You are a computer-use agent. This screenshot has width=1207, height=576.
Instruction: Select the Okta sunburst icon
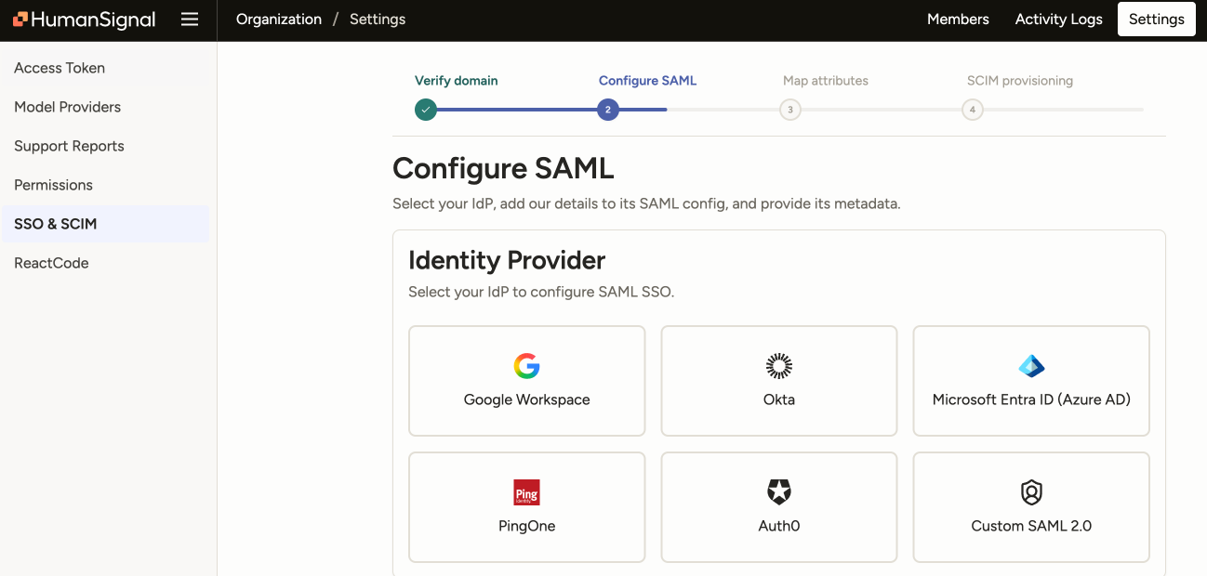click(x=778, y=366)
